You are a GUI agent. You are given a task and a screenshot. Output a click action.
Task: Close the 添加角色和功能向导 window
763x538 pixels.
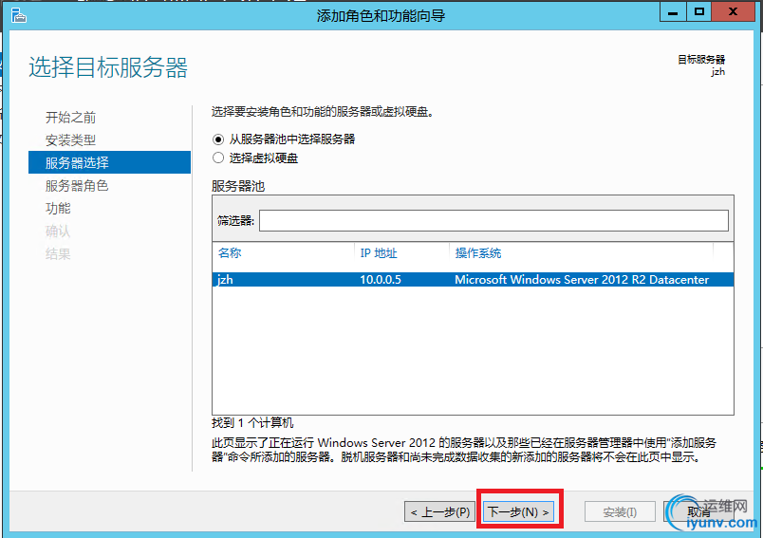tap(733, 12)
